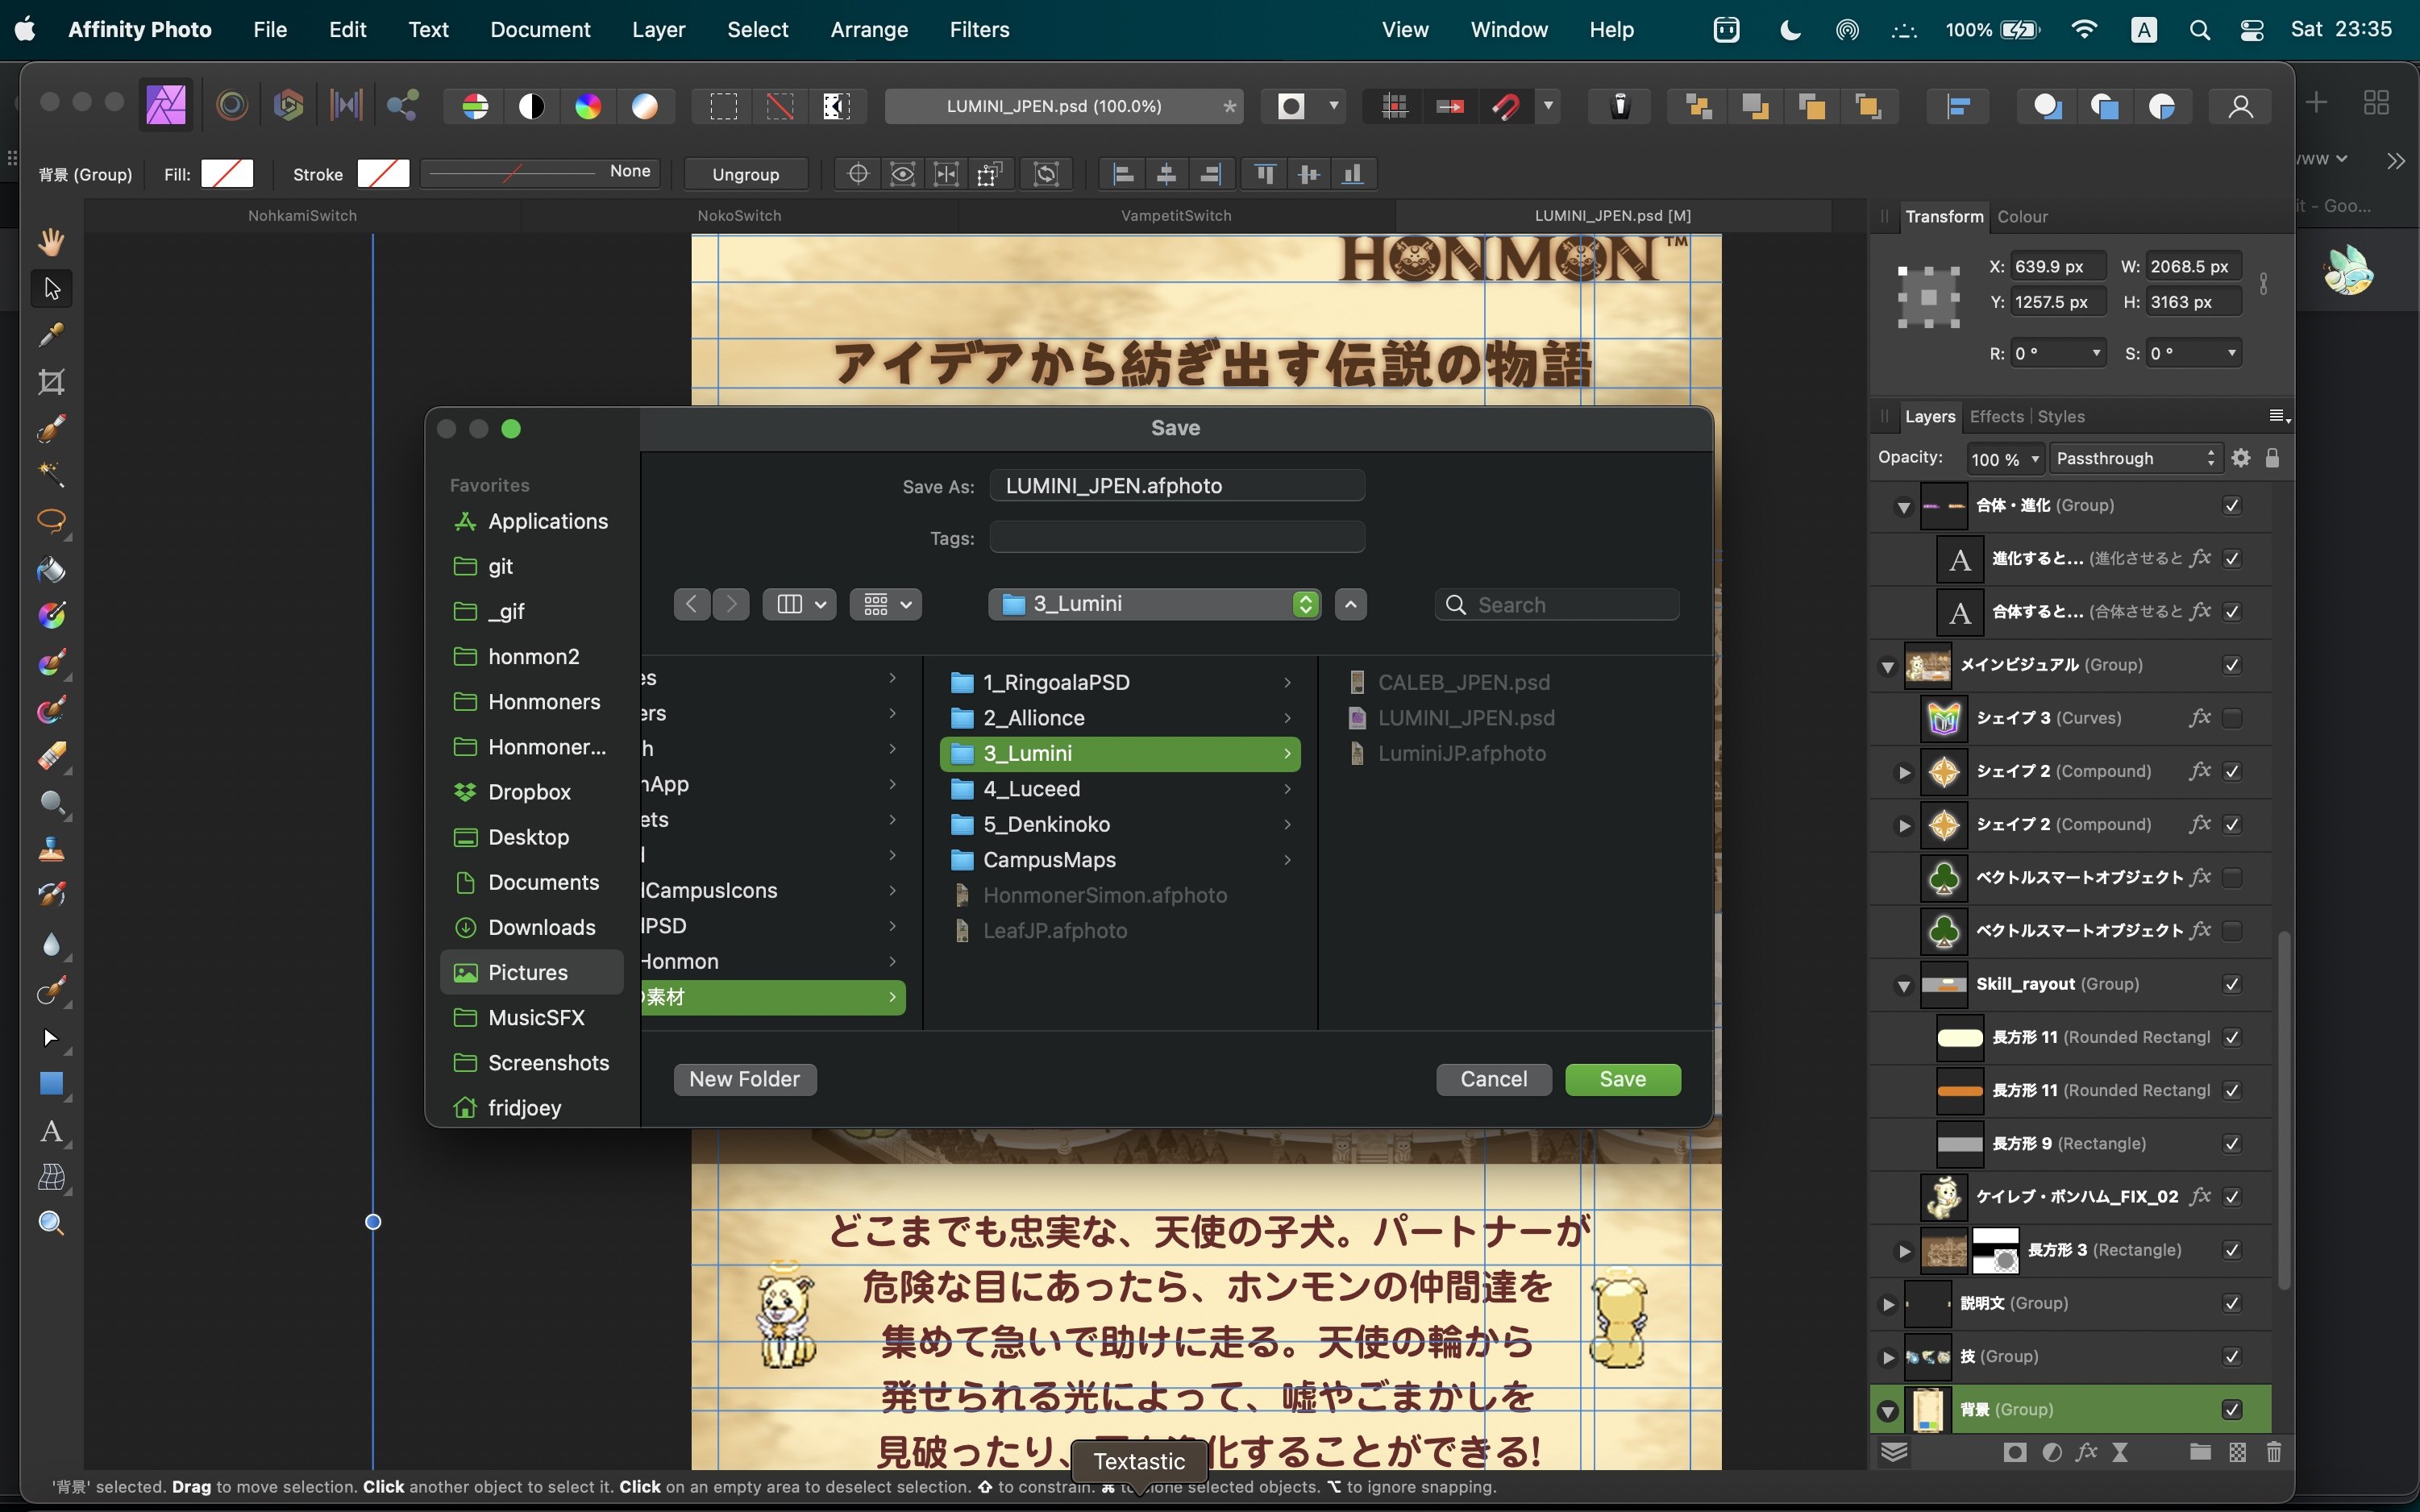
Task: Toggle visibility of 技 group
Action: point(2232,1357)
